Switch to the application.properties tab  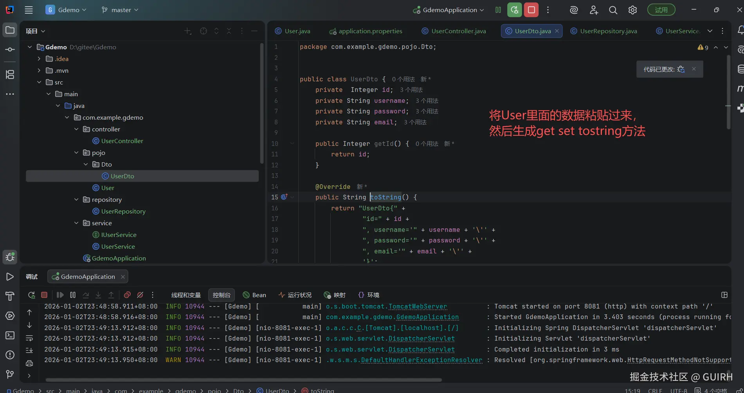pos(366,31)
